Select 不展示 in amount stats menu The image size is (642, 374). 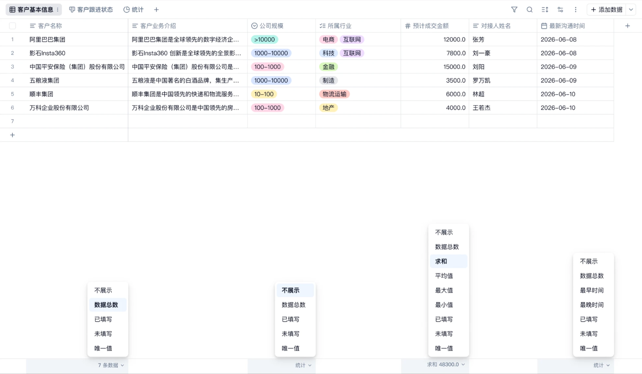449,232
